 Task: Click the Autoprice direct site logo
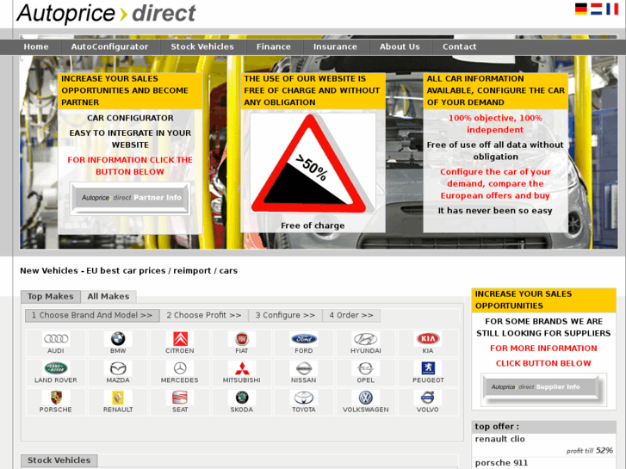(106, 13)
